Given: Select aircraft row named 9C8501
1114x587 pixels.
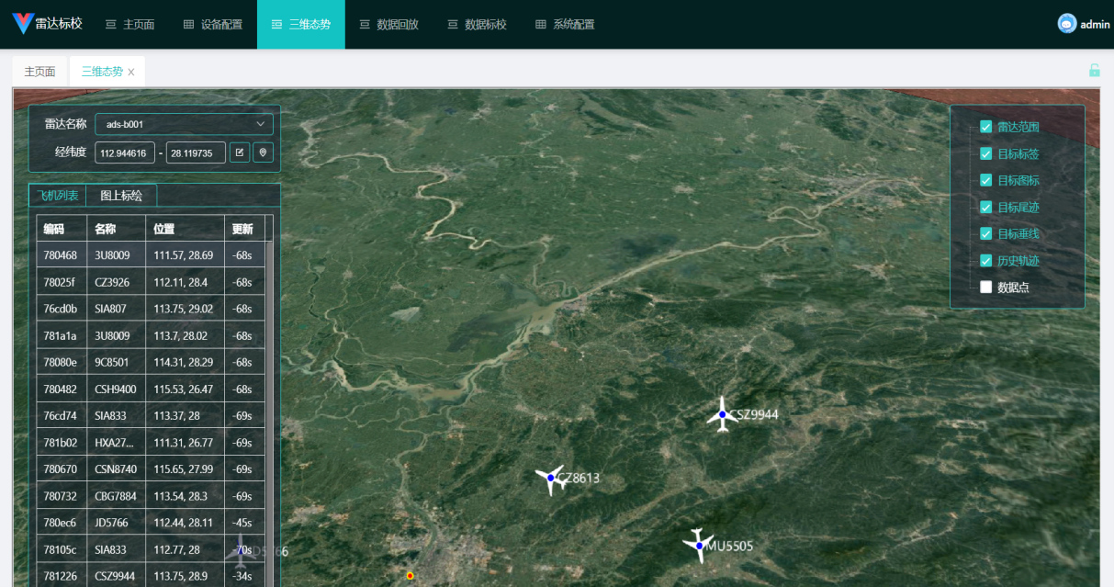Looking at the screenshot, I should coord(151,362).
